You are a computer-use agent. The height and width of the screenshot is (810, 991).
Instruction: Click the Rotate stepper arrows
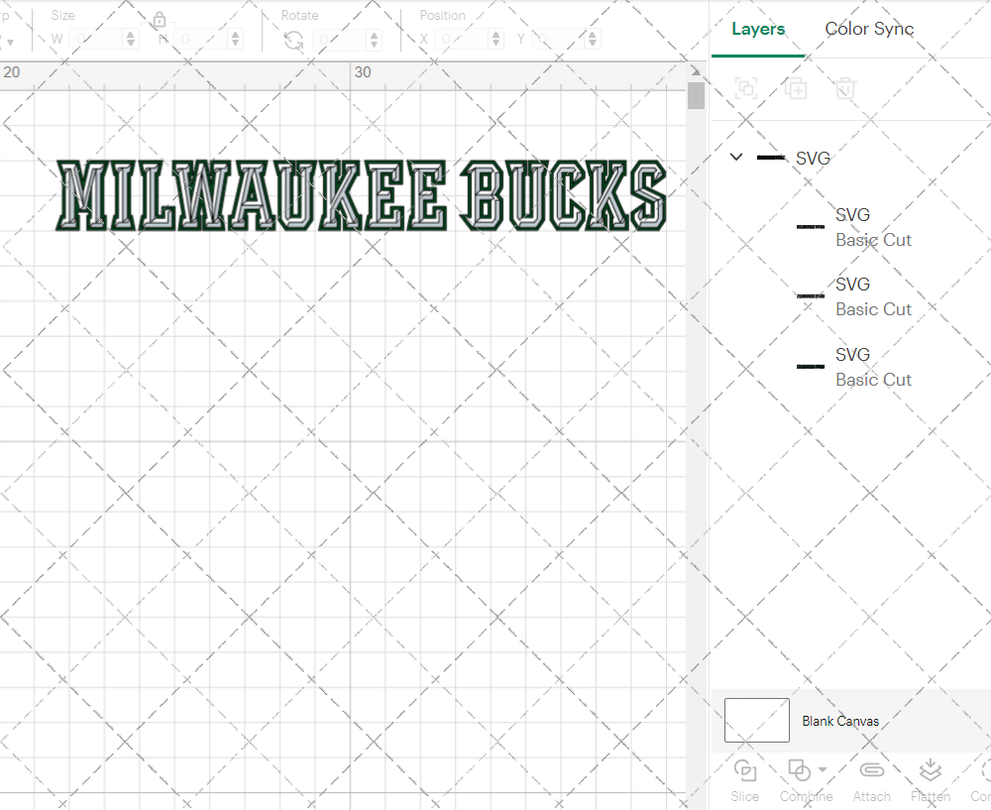click(375, 40)
